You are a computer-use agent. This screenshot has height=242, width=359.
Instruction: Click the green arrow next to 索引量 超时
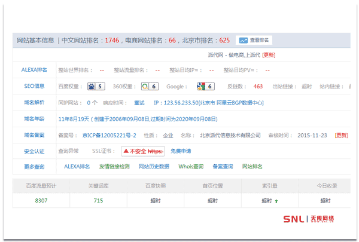point(276,201)
